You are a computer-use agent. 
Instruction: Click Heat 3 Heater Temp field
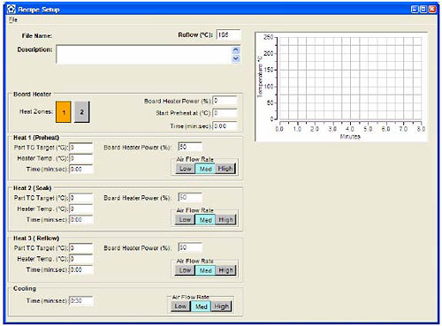(x=81, y=259)
